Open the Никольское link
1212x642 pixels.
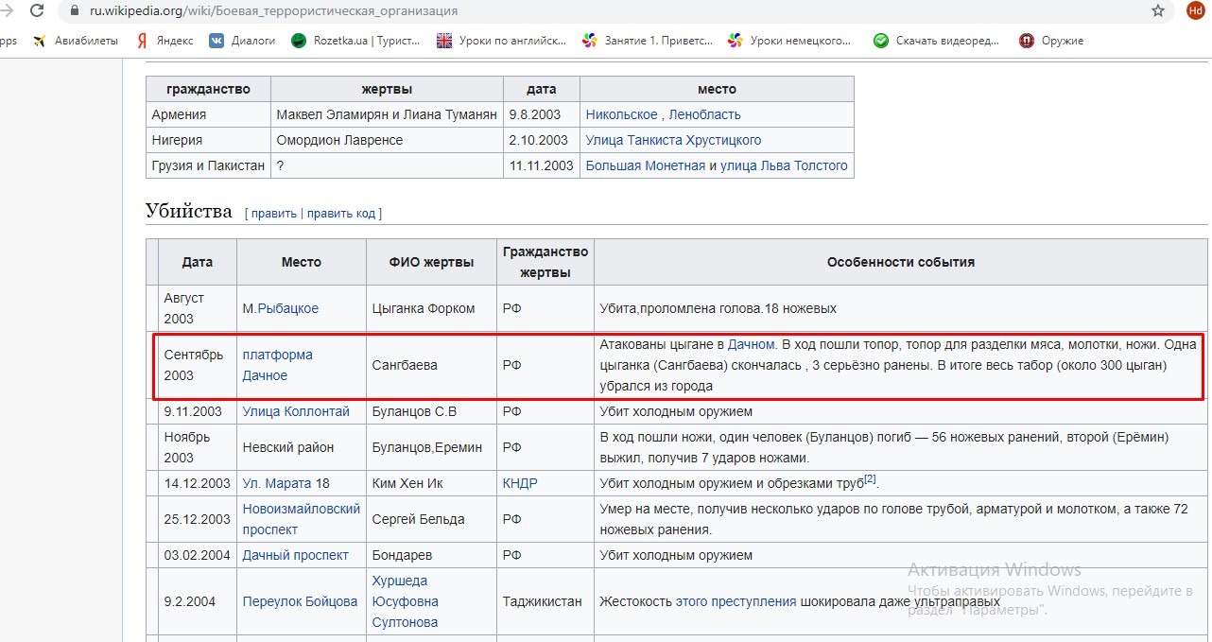[621, 114]
